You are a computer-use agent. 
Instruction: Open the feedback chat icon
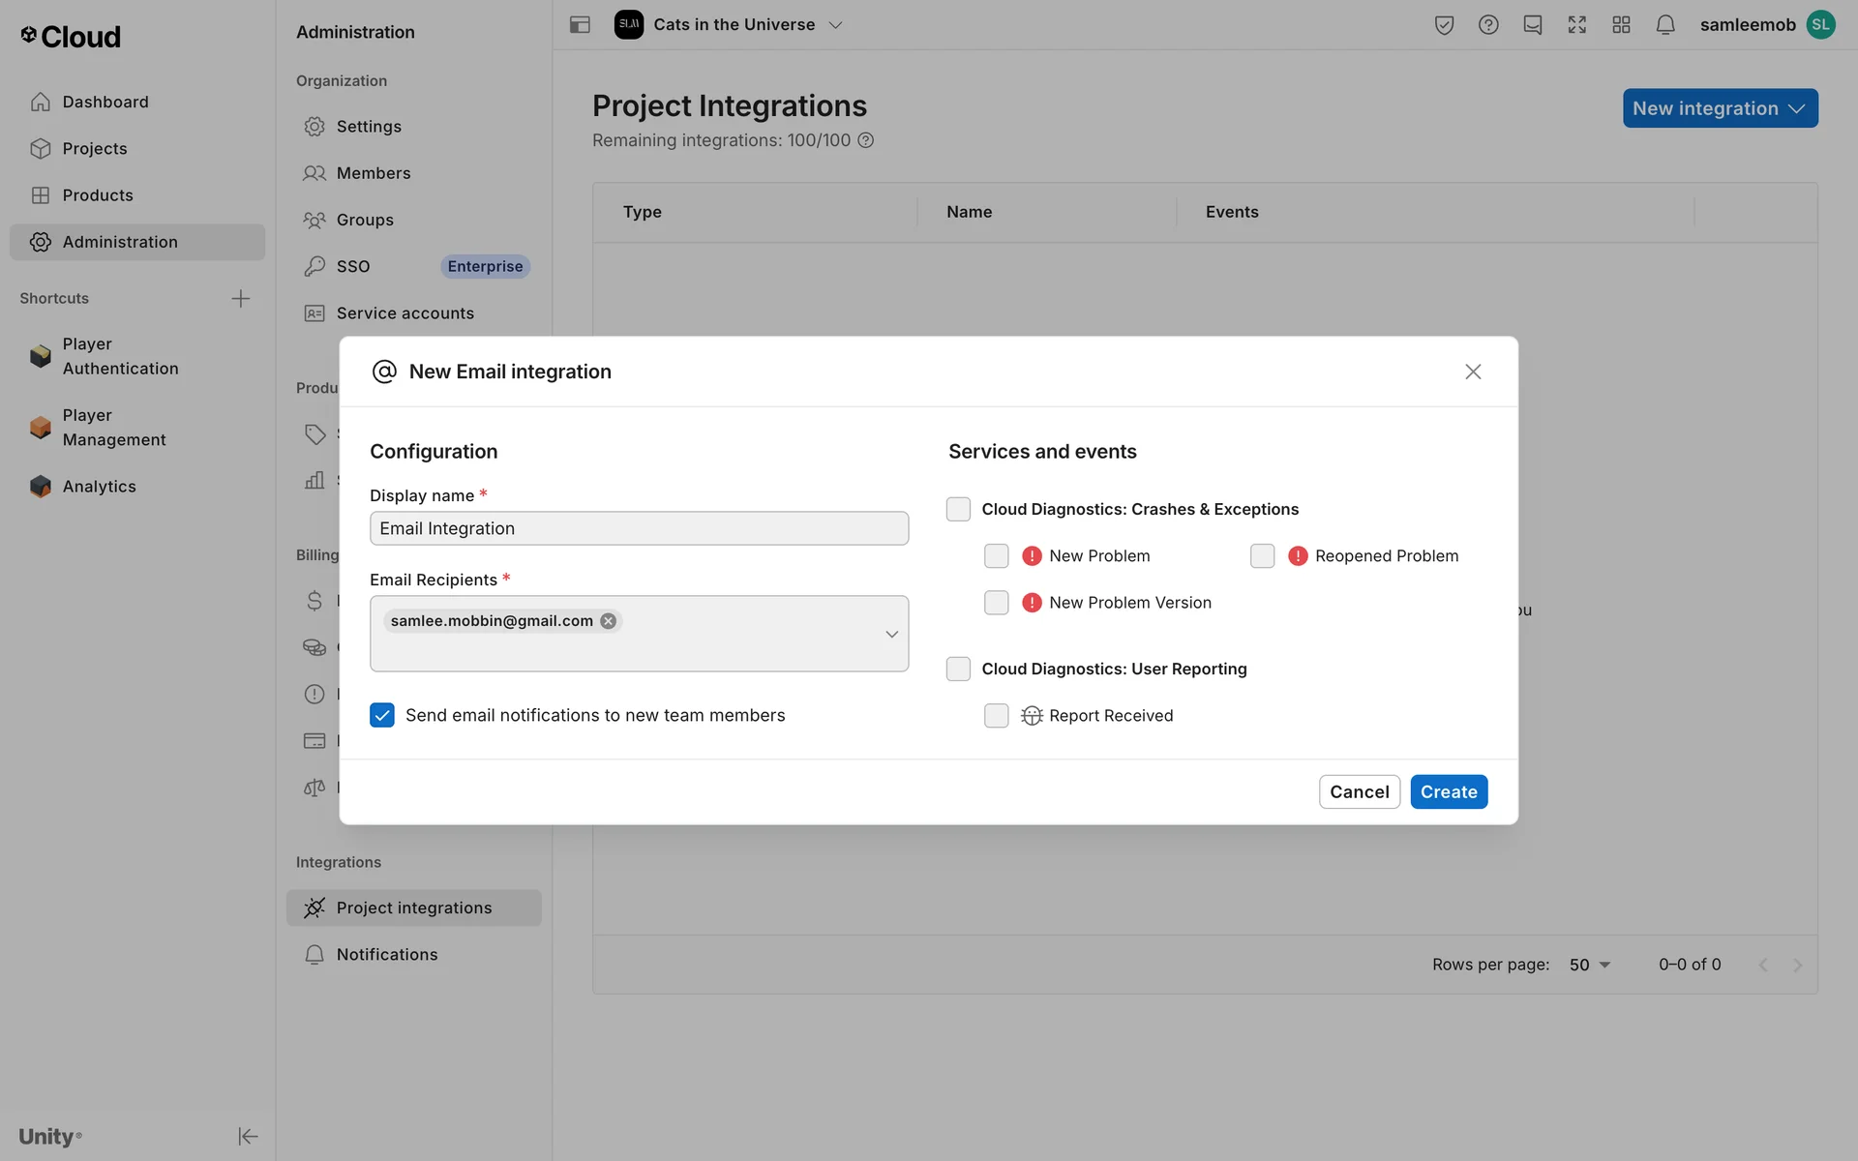pos(1532,25)
